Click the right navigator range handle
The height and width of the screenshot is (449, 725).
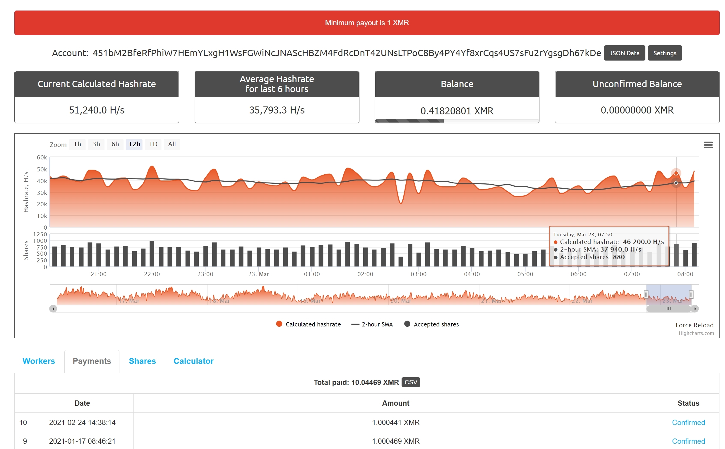691,294
